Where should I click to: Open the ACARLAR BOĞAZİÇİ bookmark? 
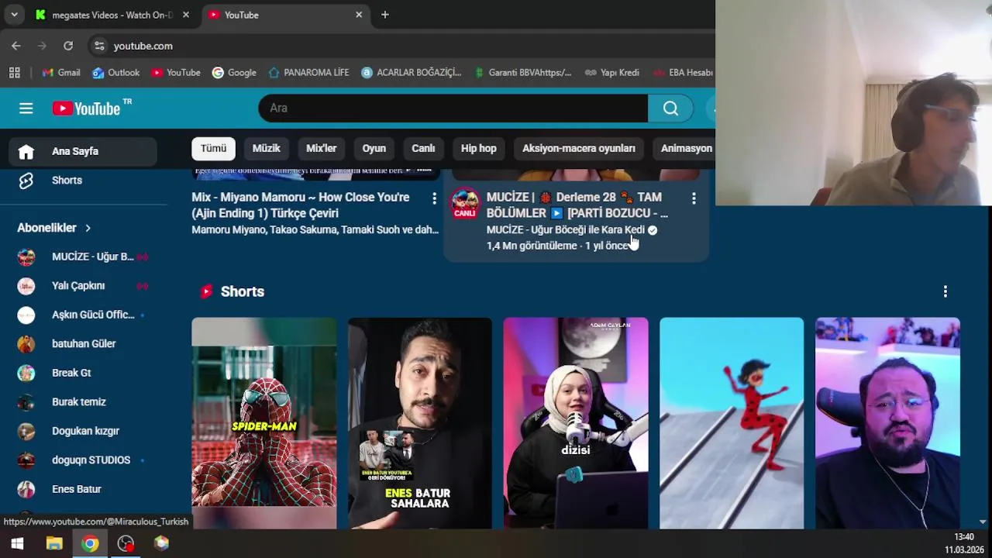click(x=412, y=72)
